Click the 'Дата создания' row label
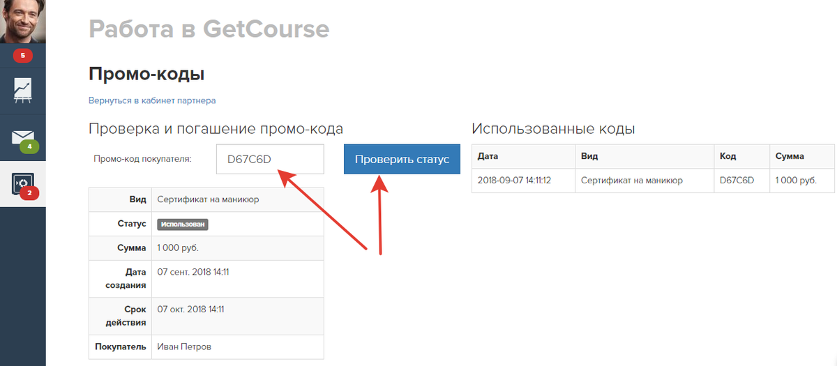837x366 pixels. (126, 279)
